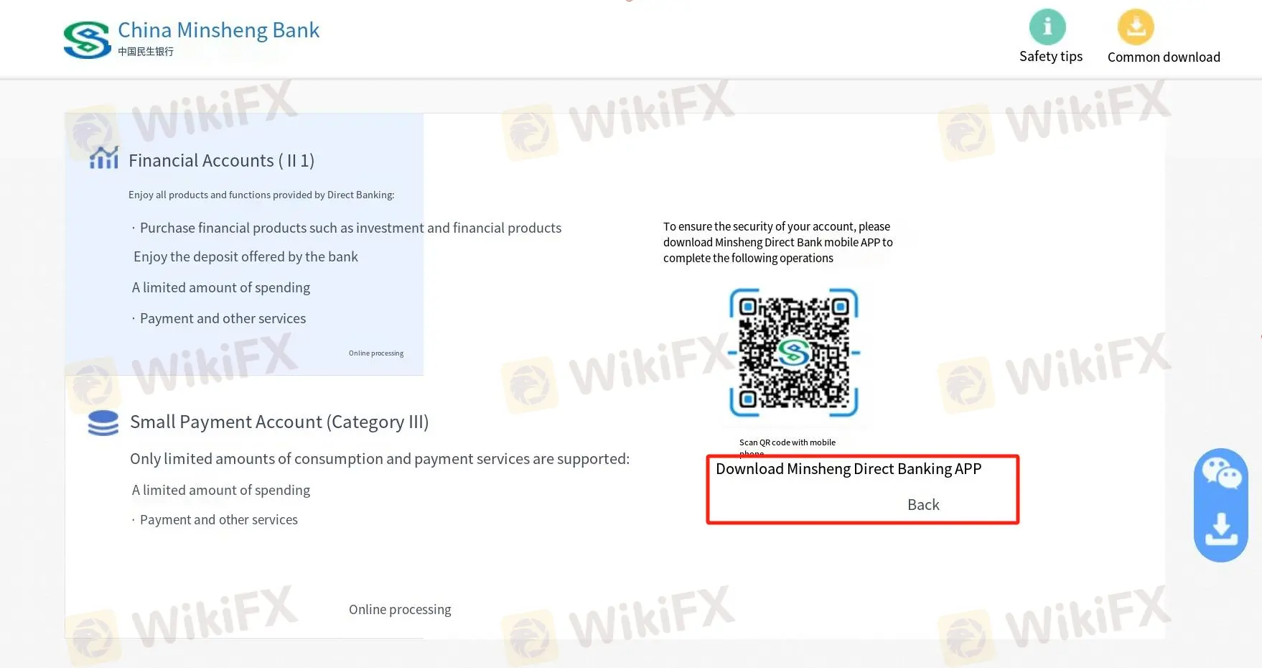Select the Small Payment Account (Category III) heading

point(279,422)
